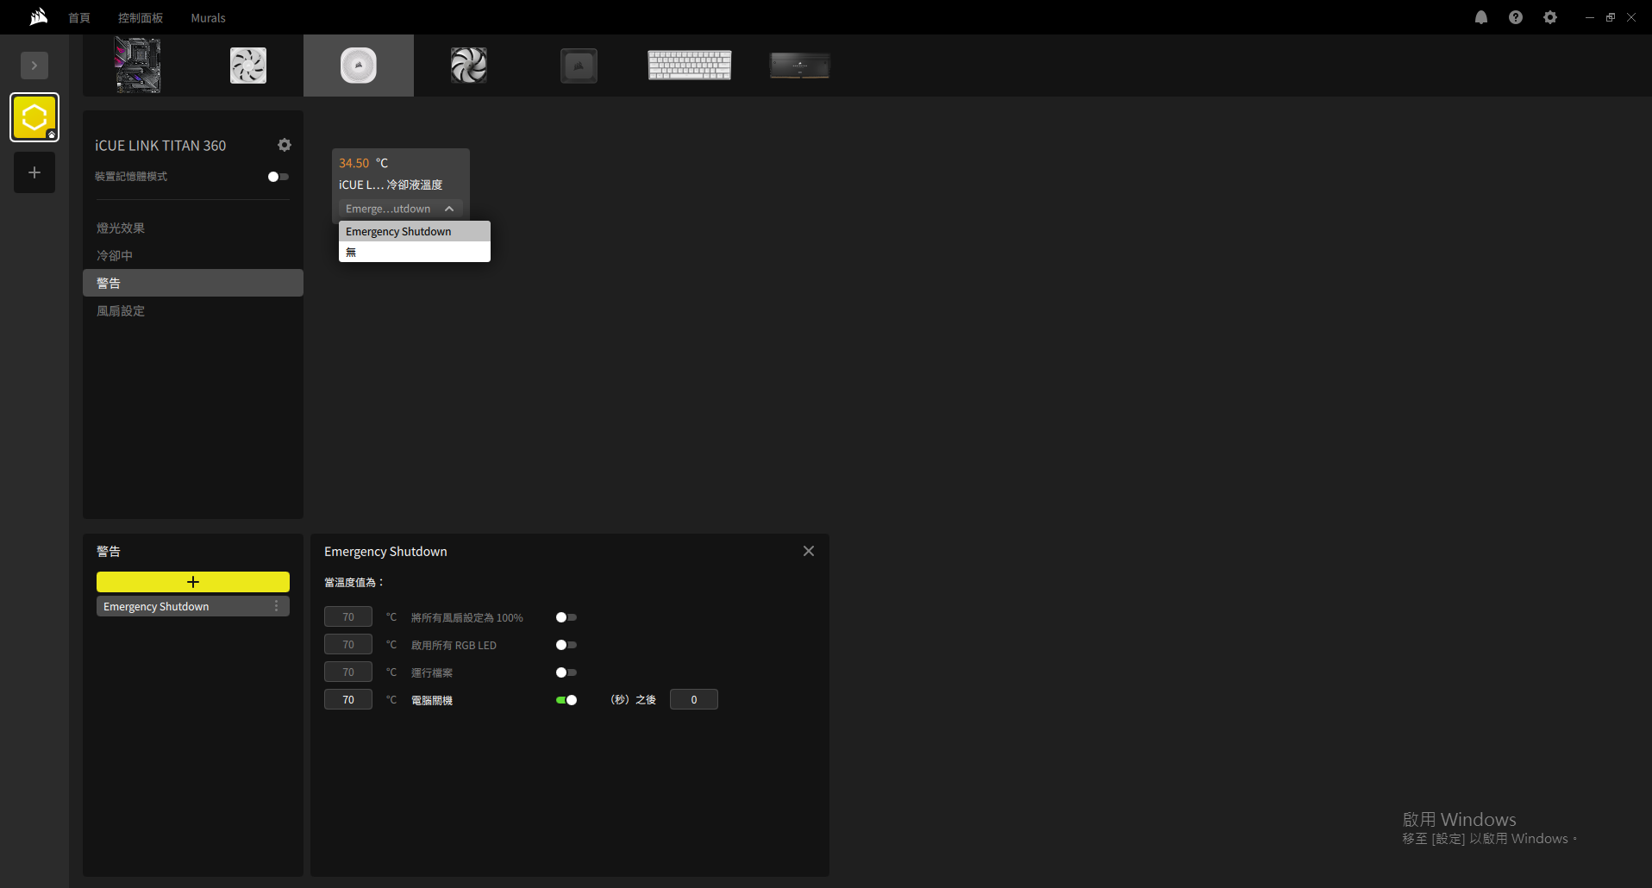
Task: Toggle the device memory mode switch
Action: point(278,177)
